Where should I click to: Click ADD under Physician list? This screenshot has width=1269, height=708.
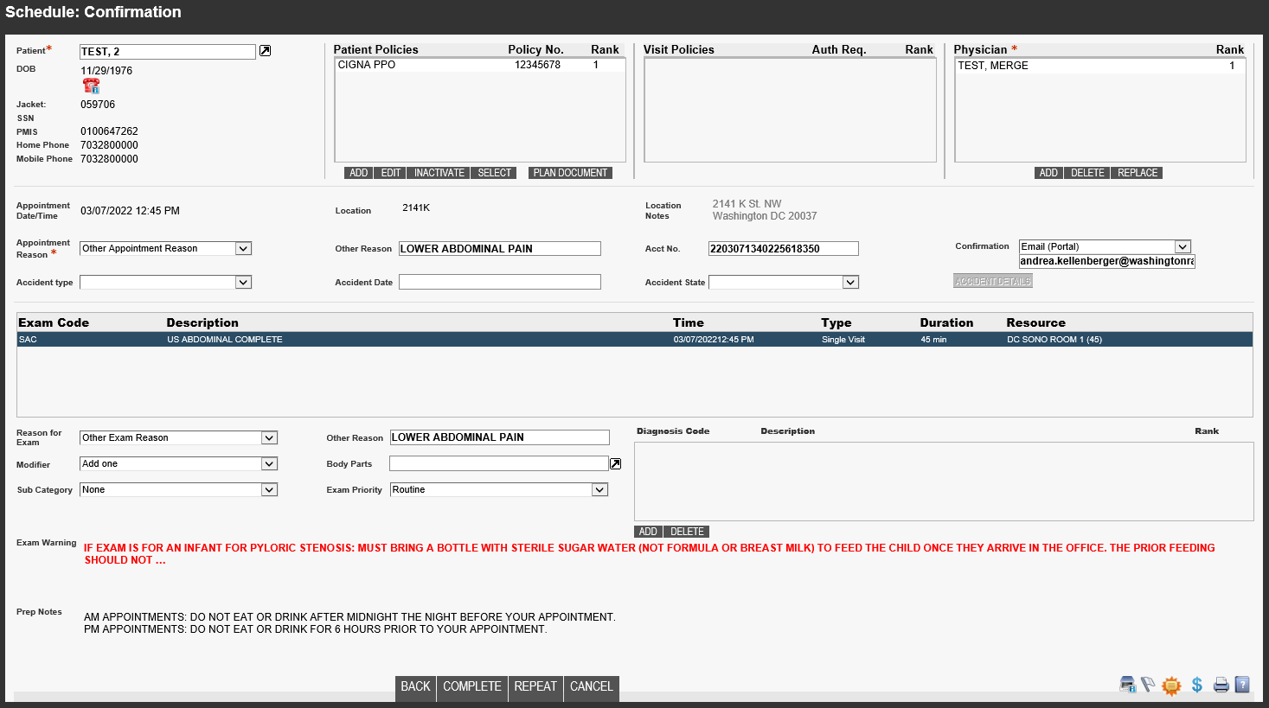pyautogui.click(x=1048, y=173)
